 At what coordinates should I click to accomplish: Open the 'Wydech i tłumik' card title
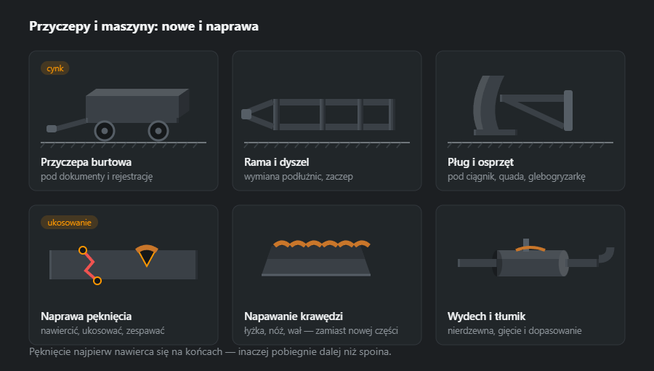point(486,316)
